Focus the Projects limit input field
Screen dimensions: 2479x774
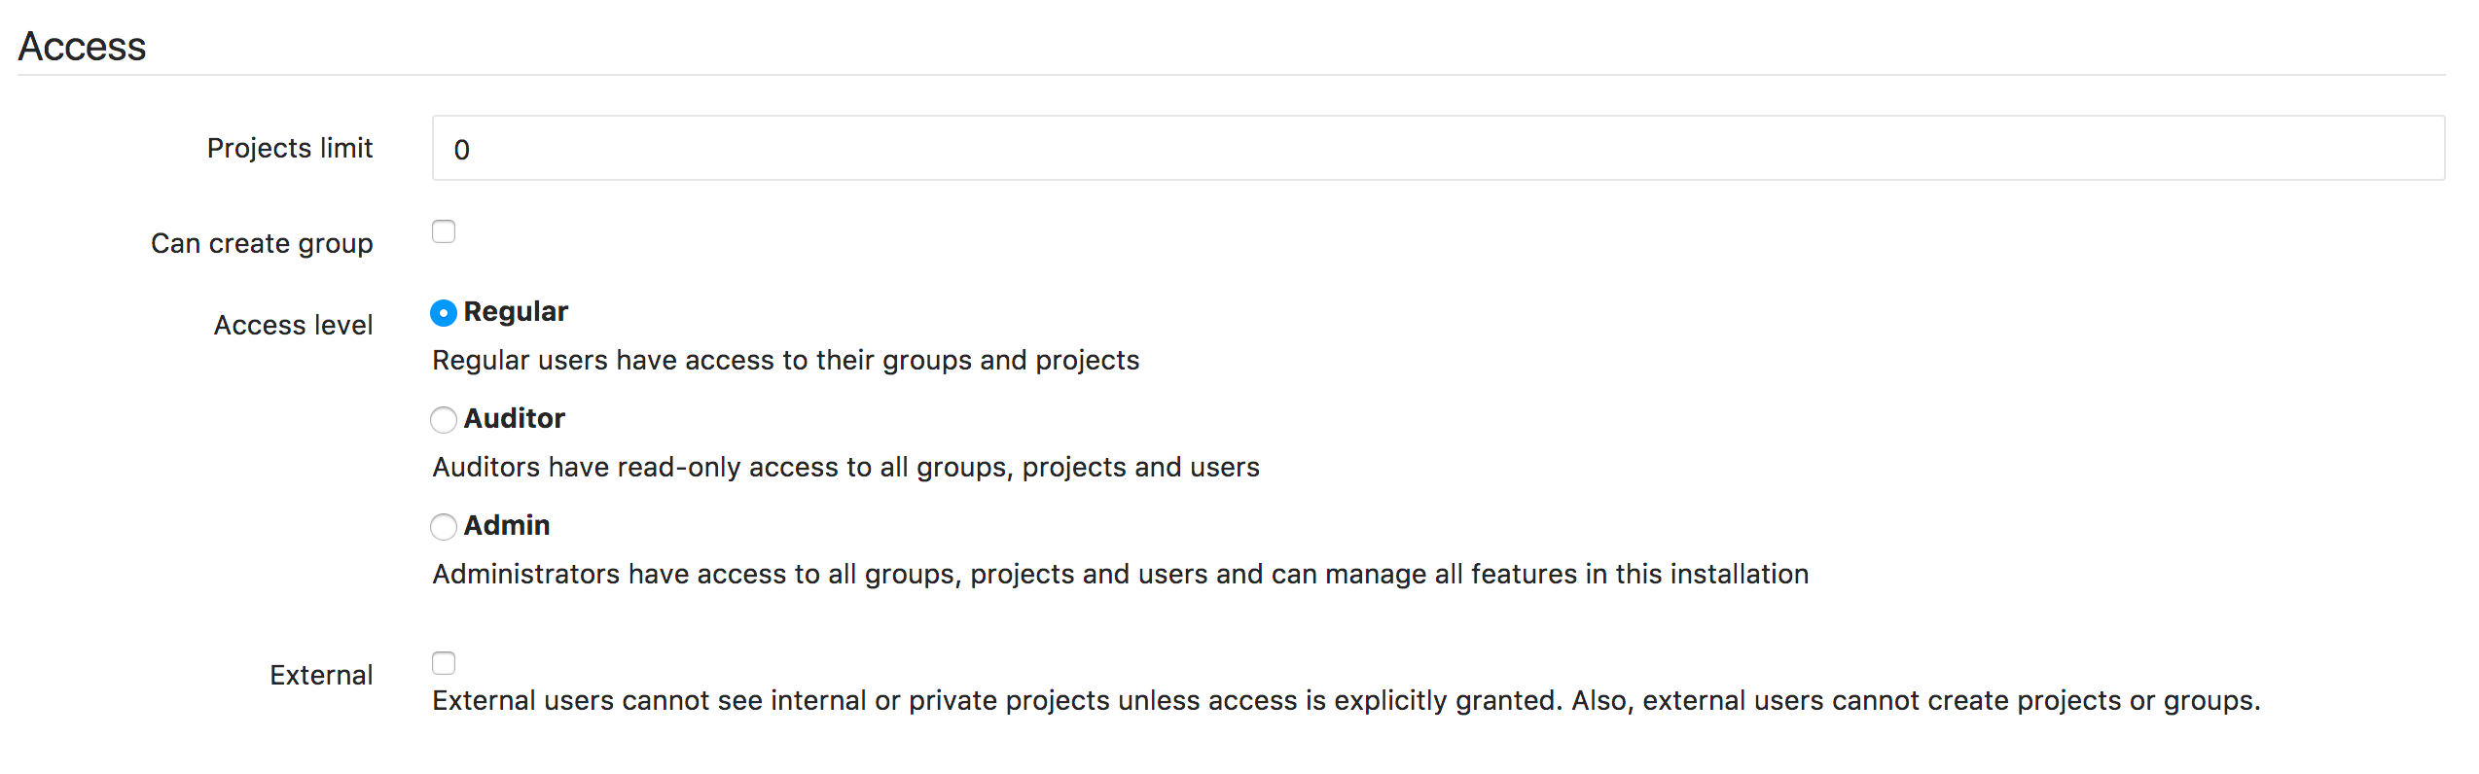pyautogui.click(x=1438, y=148)
